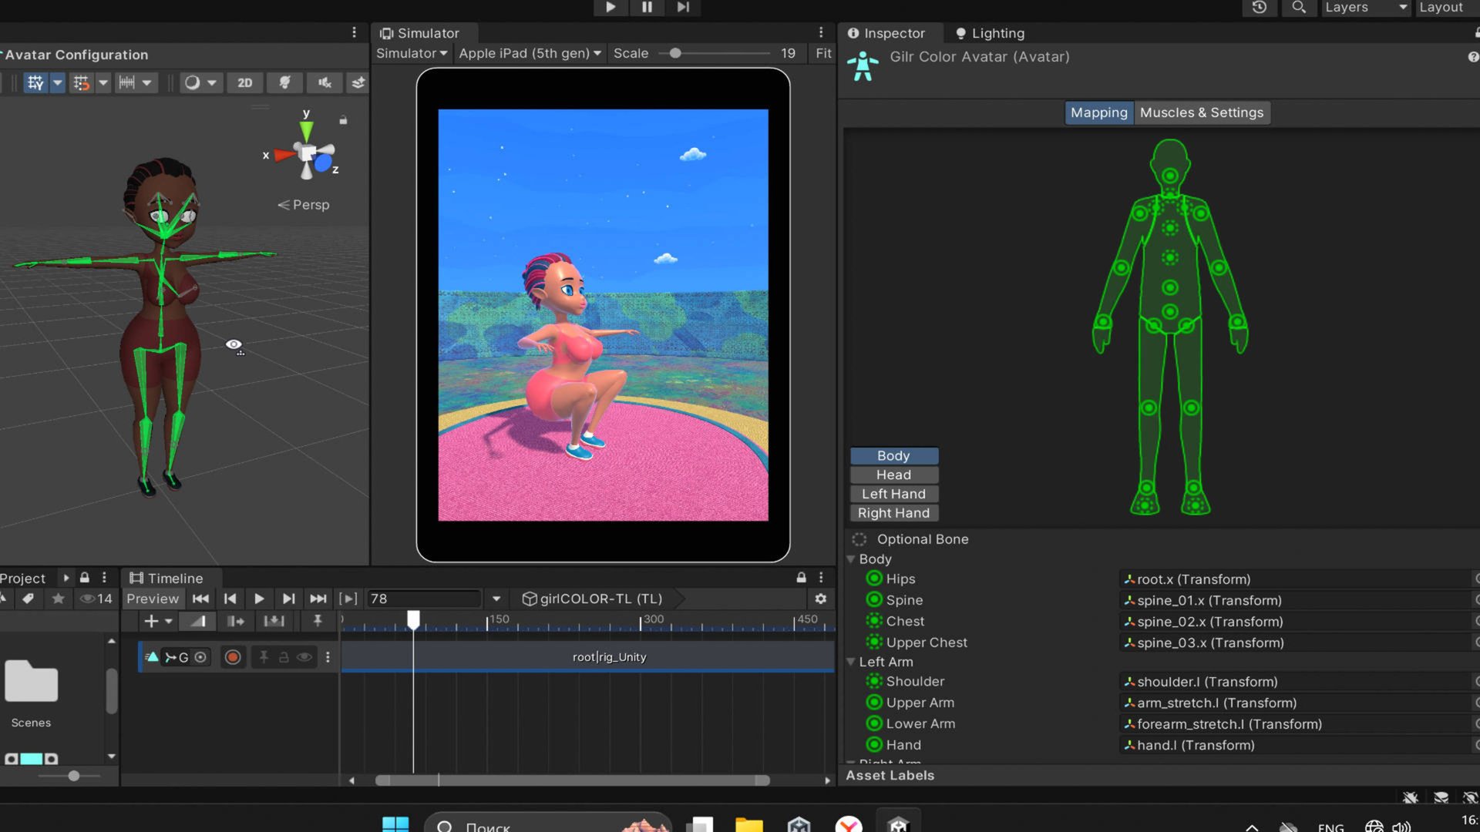
Task: Adjust the Scale slider in the Simulator toolbar
Action: 677,53
